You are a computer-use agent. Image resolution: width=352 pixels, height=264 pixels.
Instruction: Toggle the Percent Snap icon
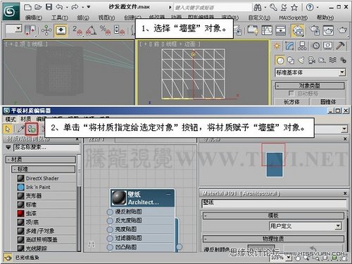[x=105, y=30]
